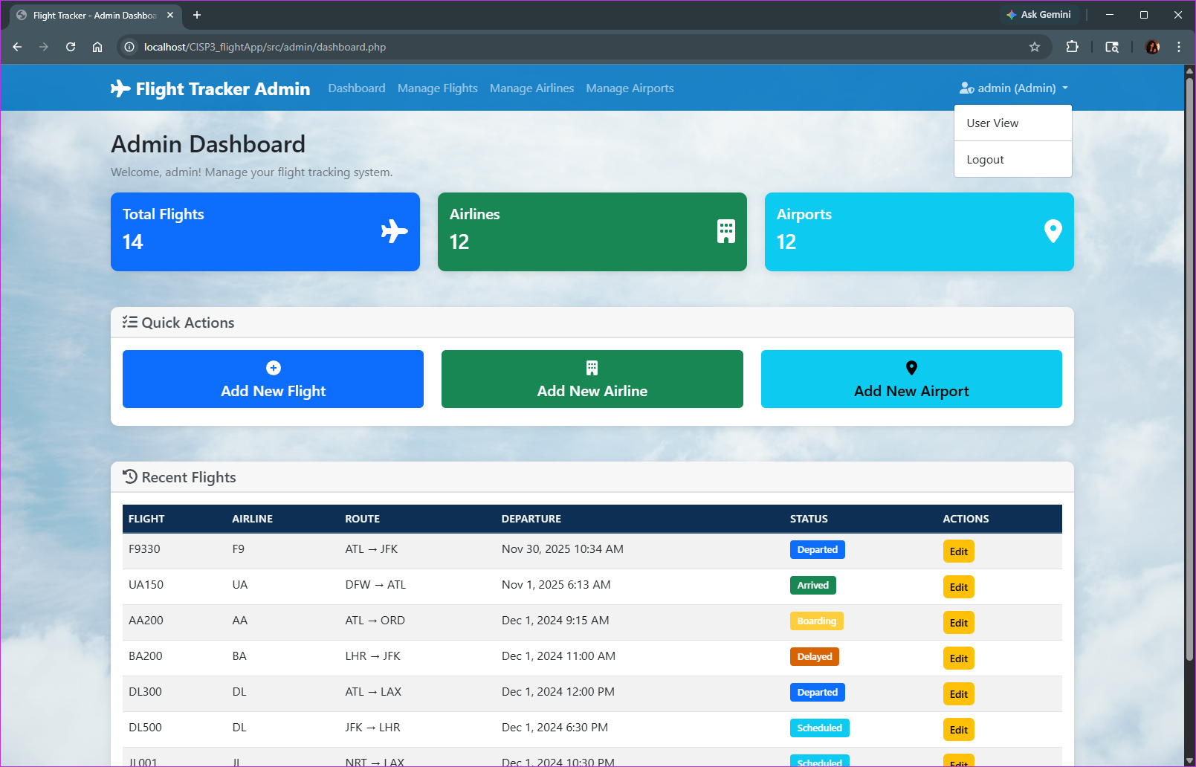Click the admin user icon in the navbar

pos(966,88)
